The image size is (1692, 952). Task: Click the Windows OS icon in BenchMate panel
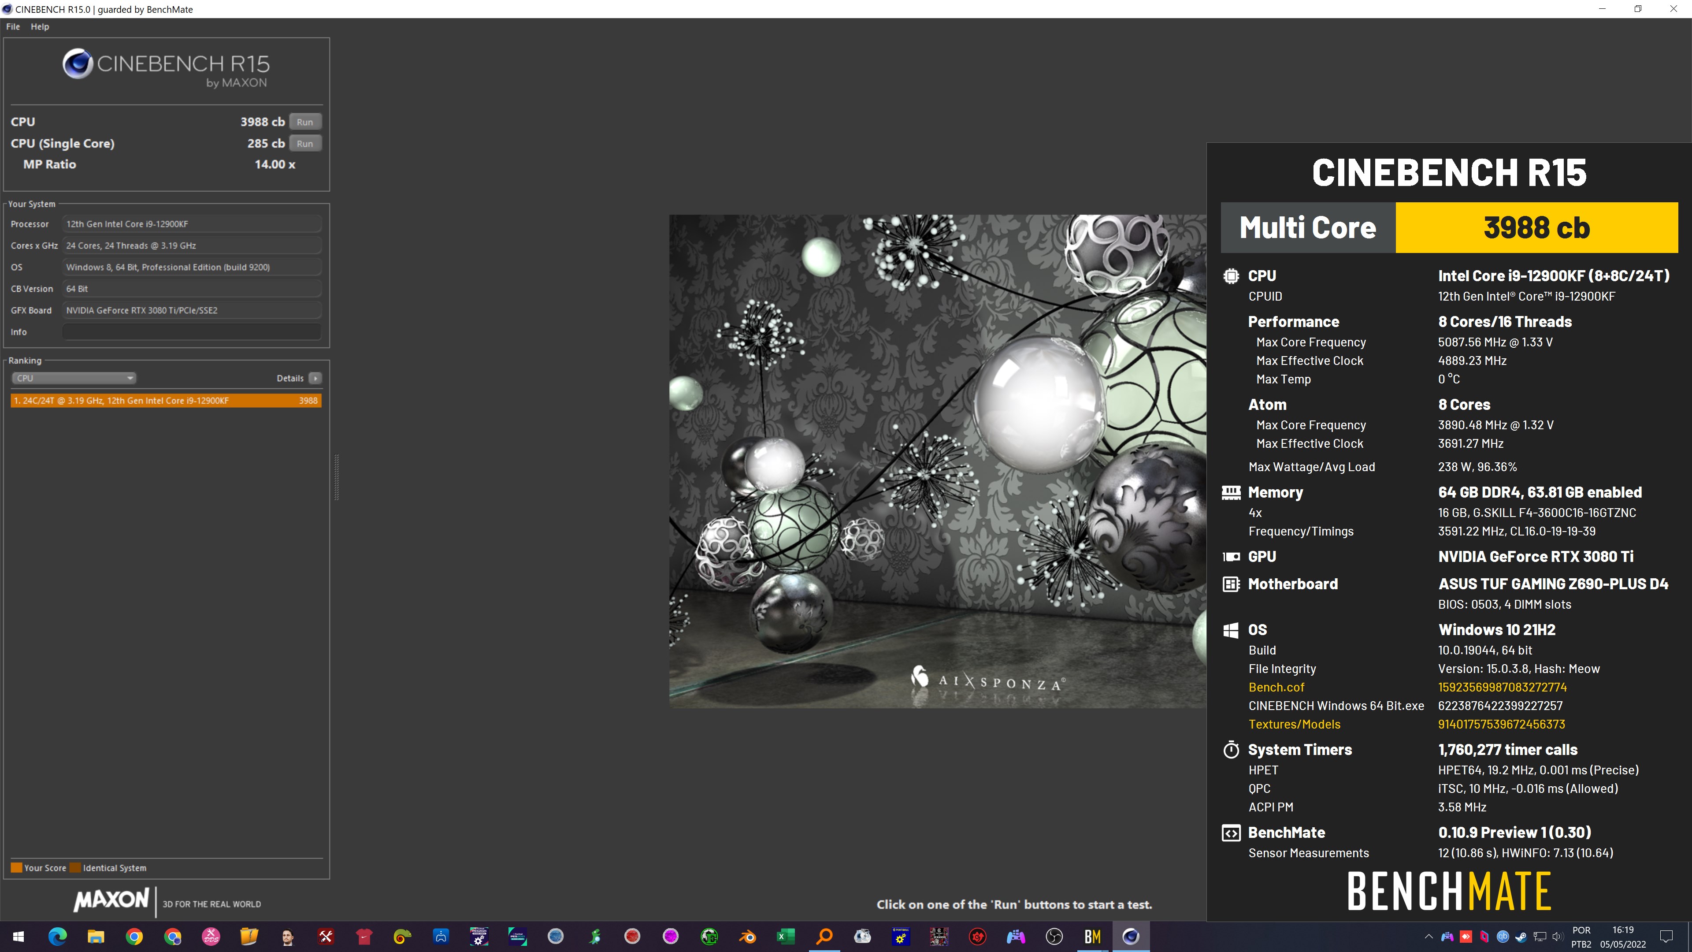pos(1231,630)
